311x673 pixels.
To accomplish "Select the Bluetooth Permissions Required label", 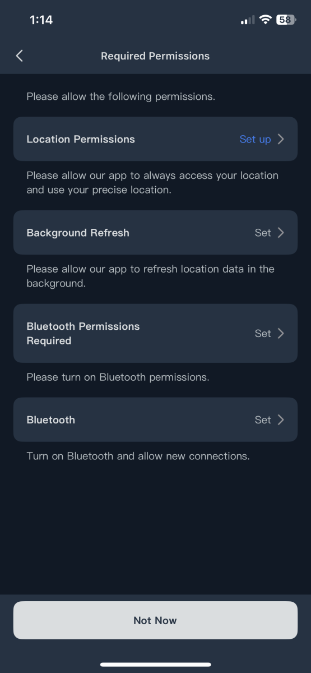I will coord(83,333).
